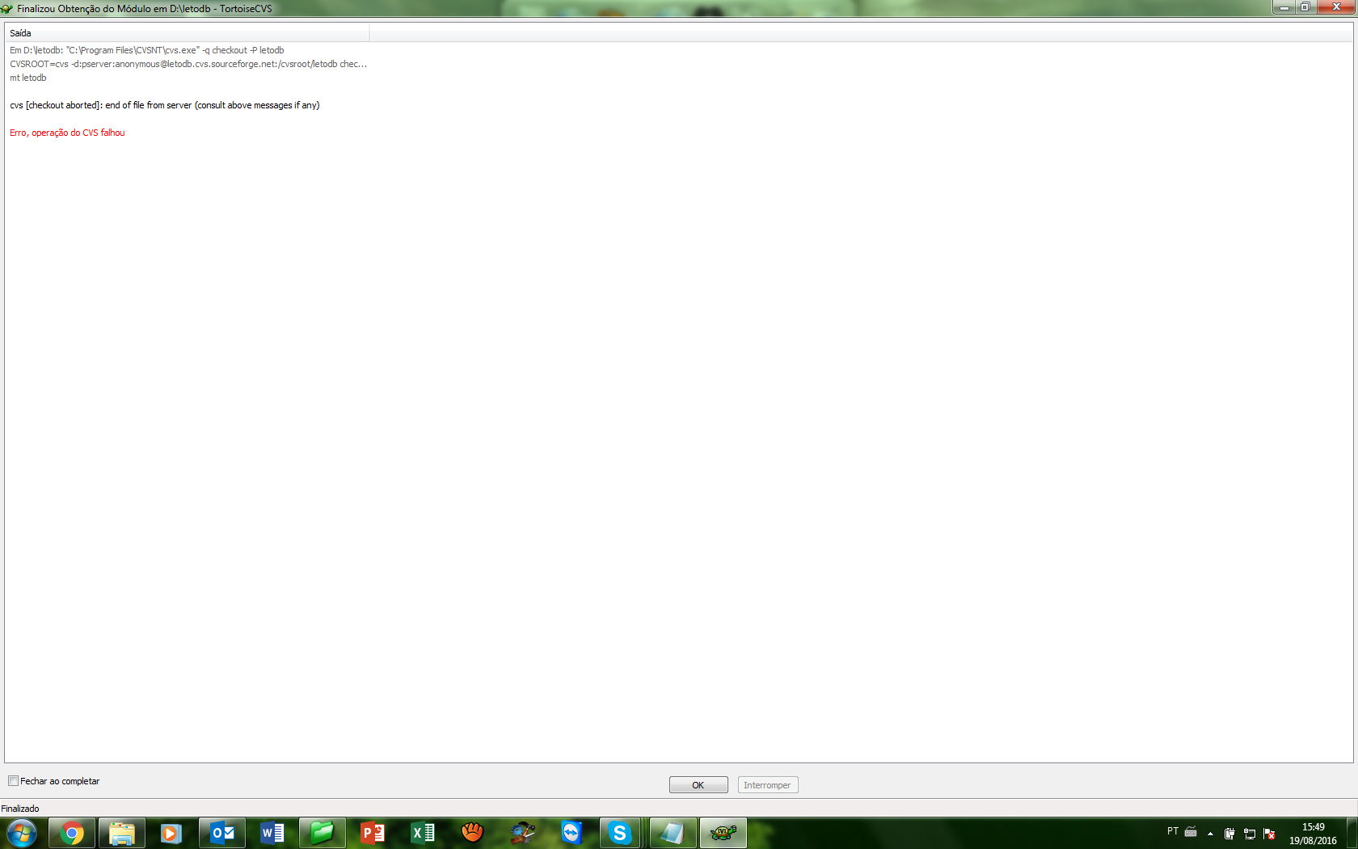The width and height of the screenshot is (1358, 849).
Task: Close the TortoiseCVS window
Action: pos(1336,7)
